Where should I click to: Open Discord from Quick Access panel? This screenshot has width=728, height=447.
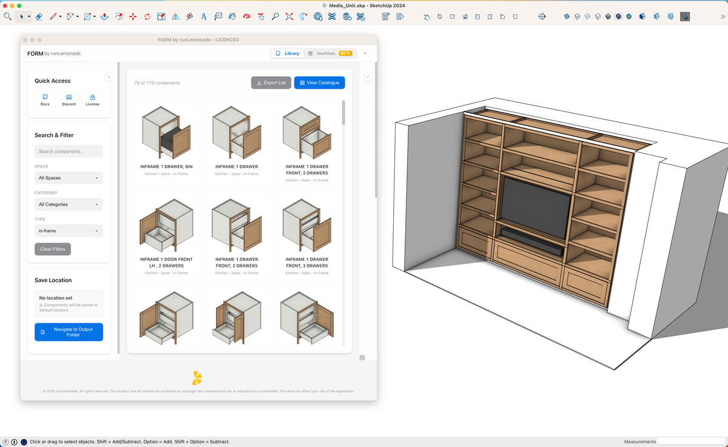click(x=69, y=99)
